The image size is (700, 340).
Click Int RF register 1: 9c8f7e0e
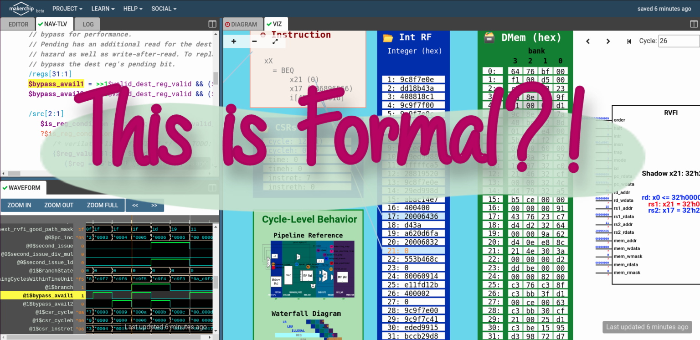(413, 80)
